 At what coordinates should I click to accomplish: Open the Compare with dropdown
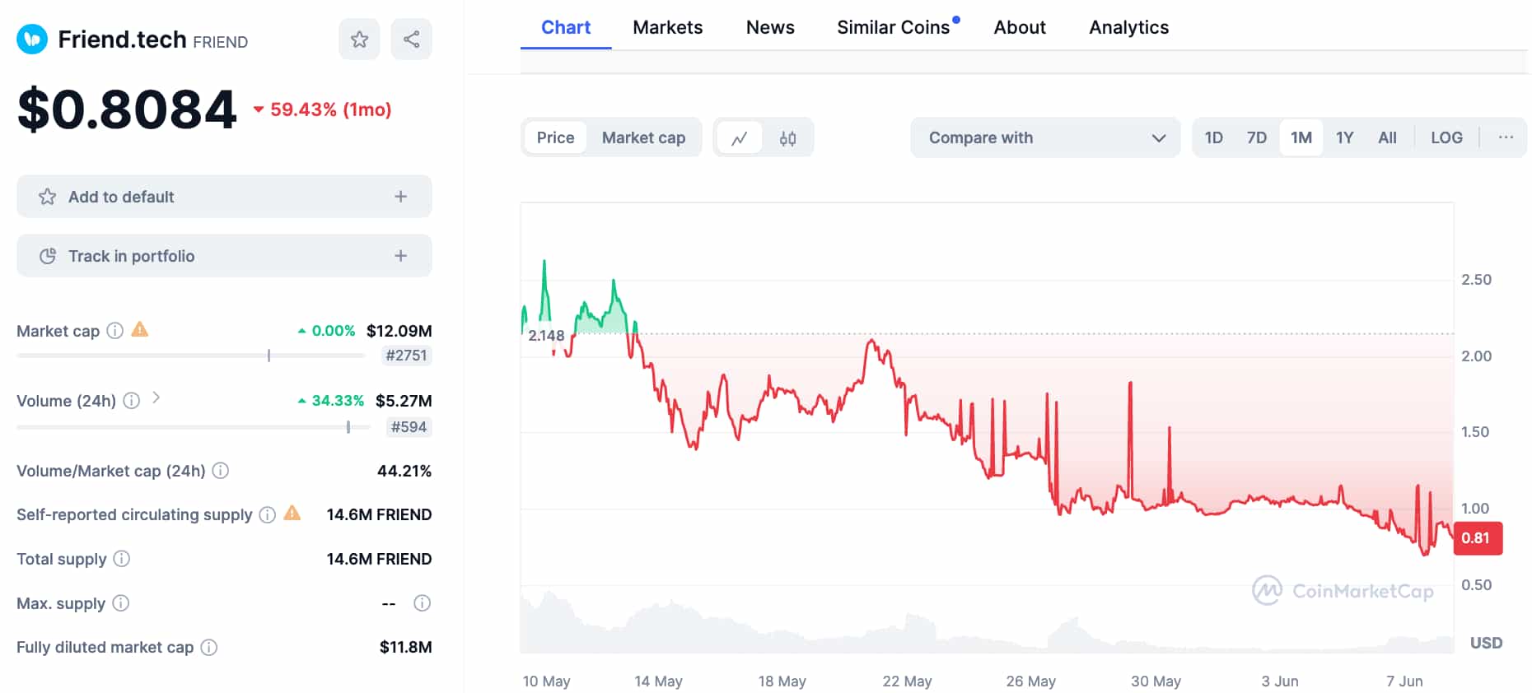click(1044, 138)
